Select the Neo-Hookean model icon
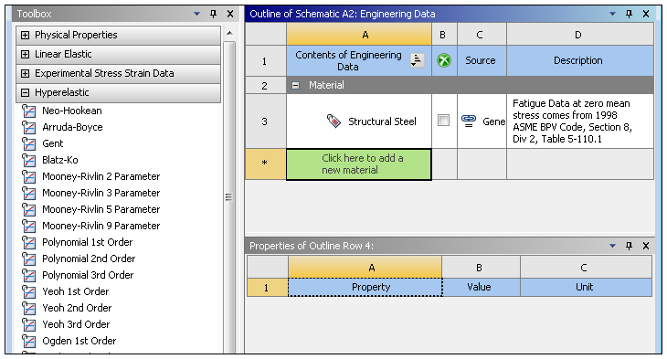This screenshot has height=359, width=667. click(29, 111)
